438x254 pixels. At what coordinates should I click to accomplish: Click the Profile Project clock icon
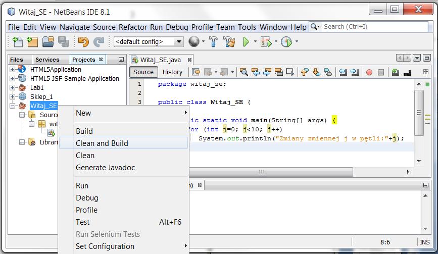coord(286,41)
